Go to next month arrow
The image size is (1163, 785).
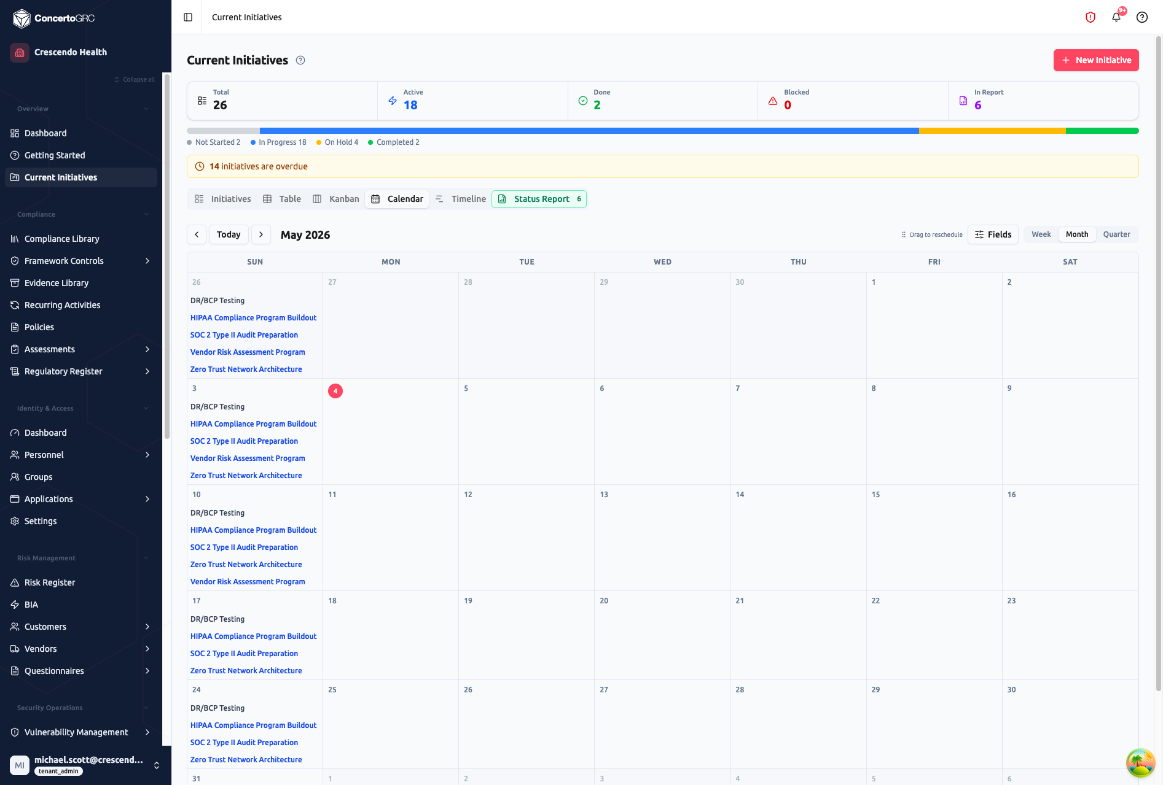(261, 234)
